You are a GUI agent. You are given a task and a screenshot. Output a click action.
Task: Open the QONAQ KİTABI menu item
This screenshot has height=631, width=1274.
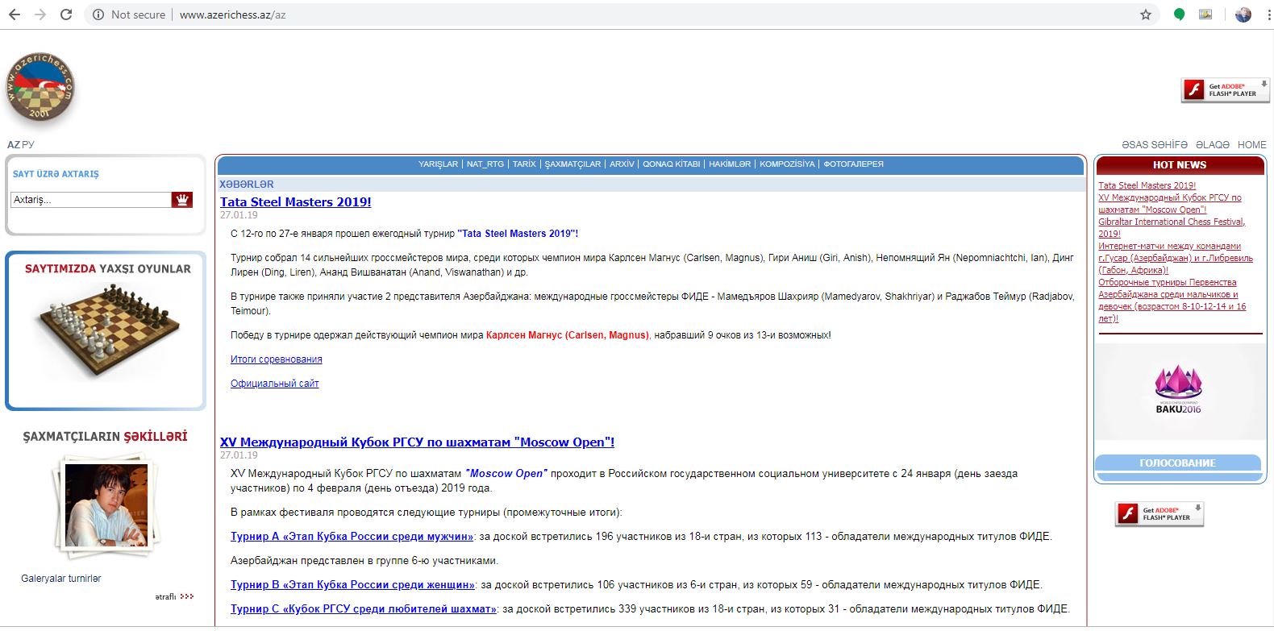671,164
